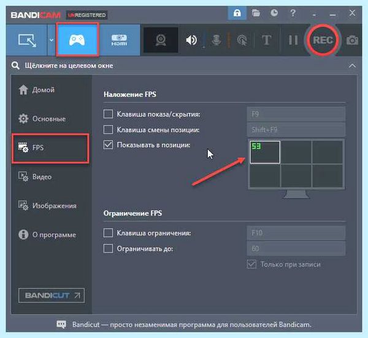
Task: Open scheduled recording clock icon
Action: pyautogui.click(x=274, y=13)
